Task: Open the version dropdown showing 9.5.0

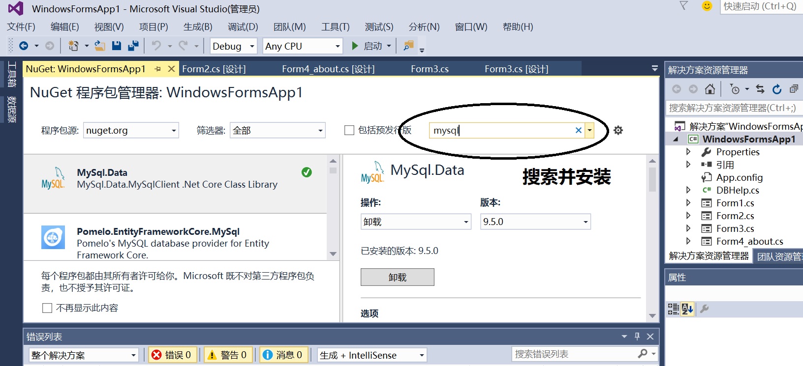Action: (x=535, y=222)
